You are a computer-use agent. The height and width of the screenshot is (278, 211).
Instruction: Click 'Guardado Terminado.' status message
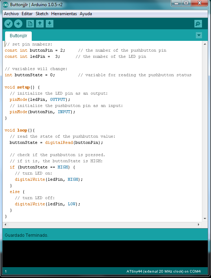pyautogui.click(x=27, y=235)
